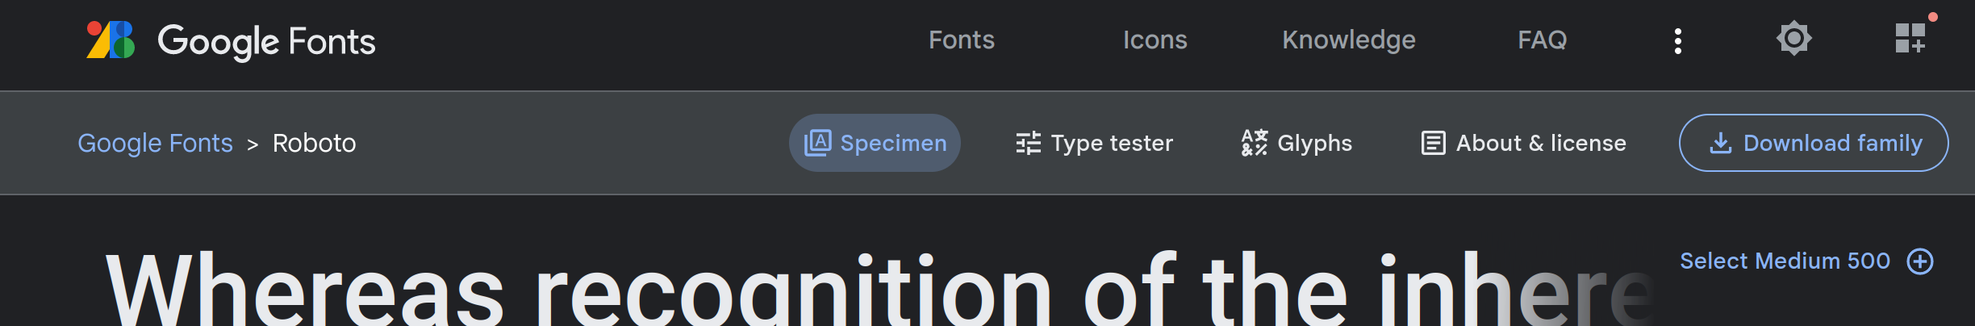Viewport: 1975px width, 326px height.
Task: Click the download arrow icon
Action: (x=1720, y=143)
